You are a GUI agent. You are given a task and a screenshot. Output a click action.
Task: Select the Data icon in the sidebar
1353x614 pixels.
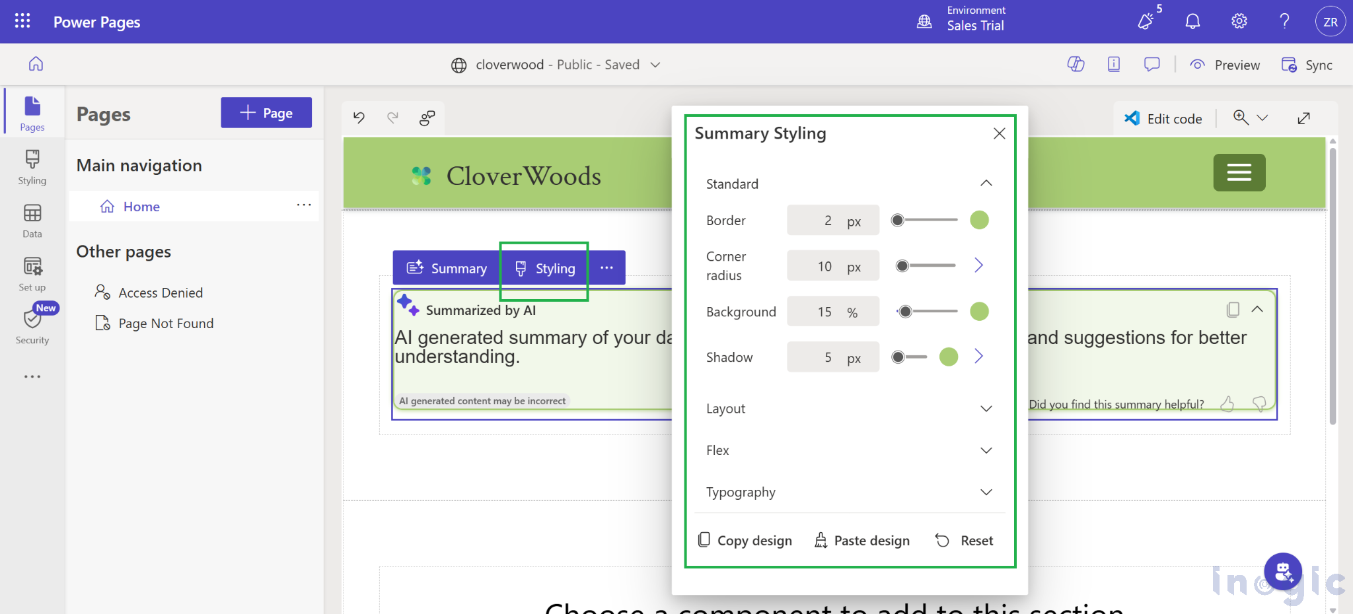click(x=31, y=221)
